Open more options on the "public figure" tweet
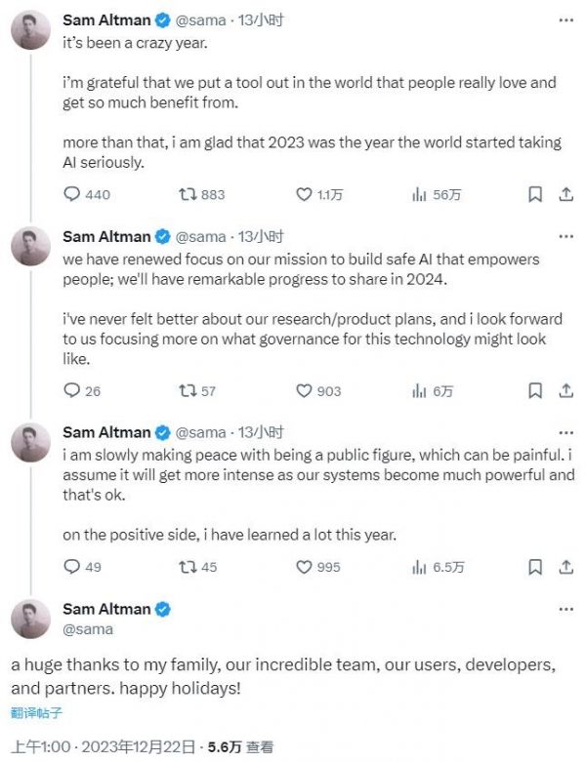Viewport: 586px width, 762px height. click(565, 432)
